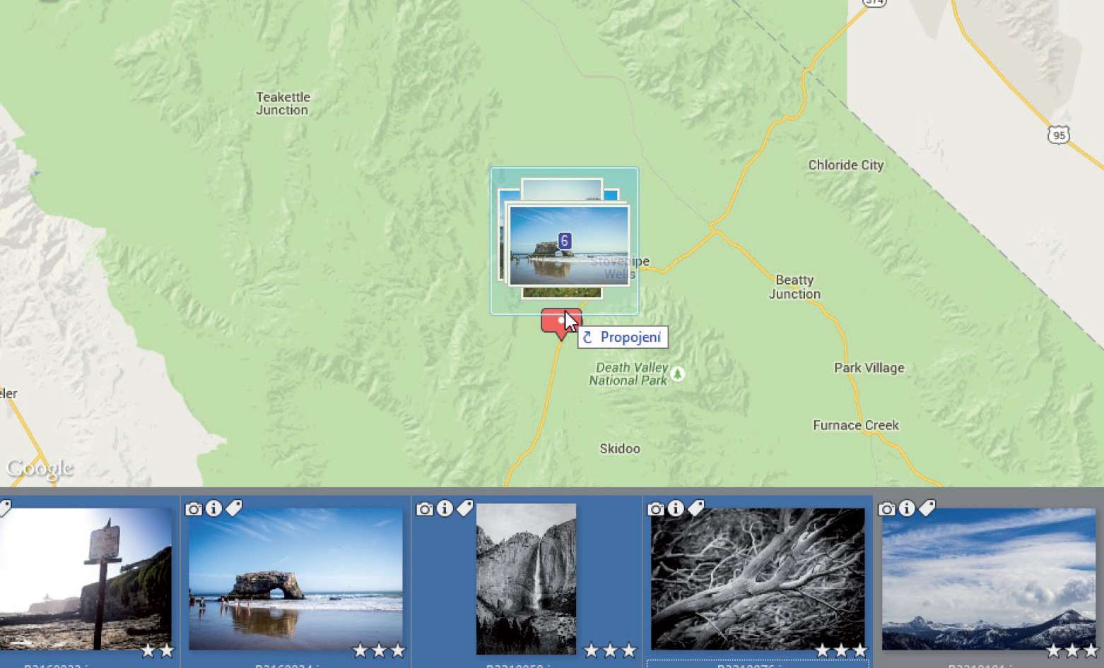Image resolution: width=1104 pixels, height=668 pixels.
Task: Click the tag icon on the waterfall photo
Action: click(465, 508)
